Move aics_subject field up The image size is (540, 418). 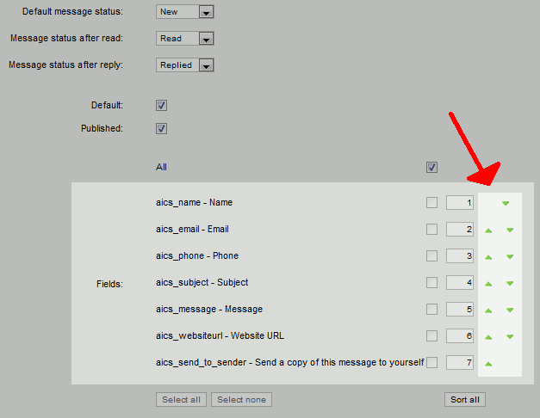pyautogui.click(x=488, y=284)
